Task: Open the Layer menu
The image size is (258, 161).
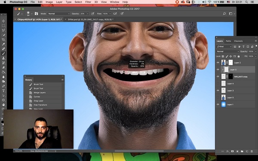Action: [59, 2]
